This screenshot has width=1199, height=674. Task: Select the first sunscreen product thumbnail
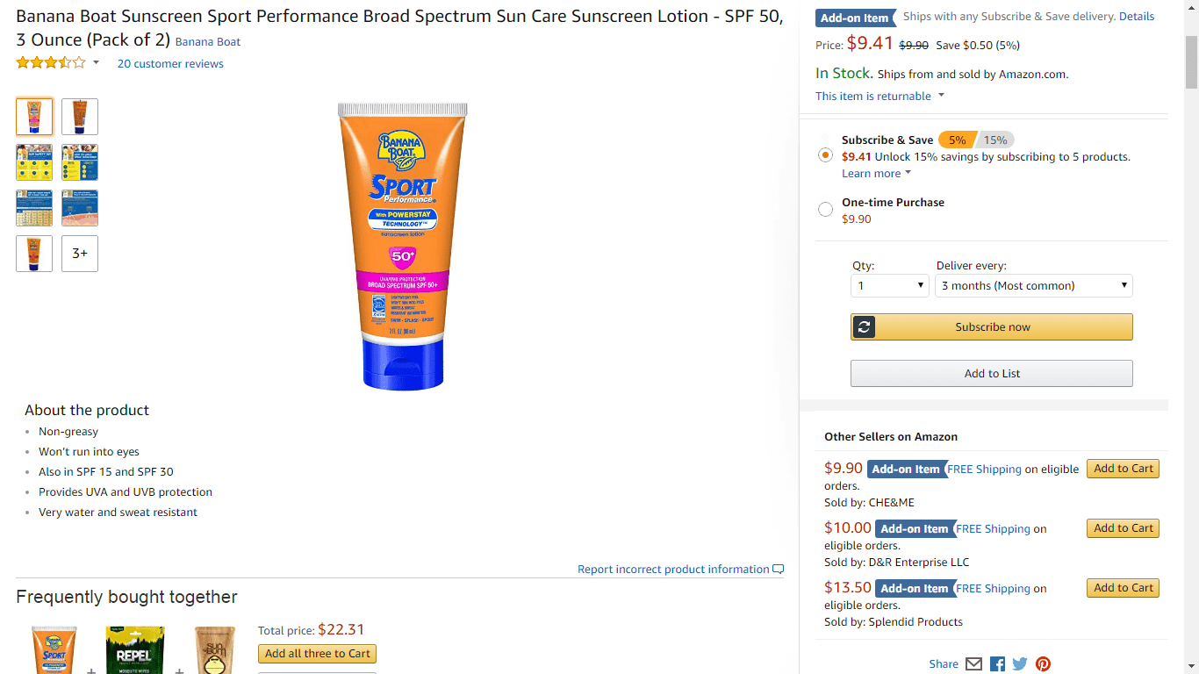33,116
